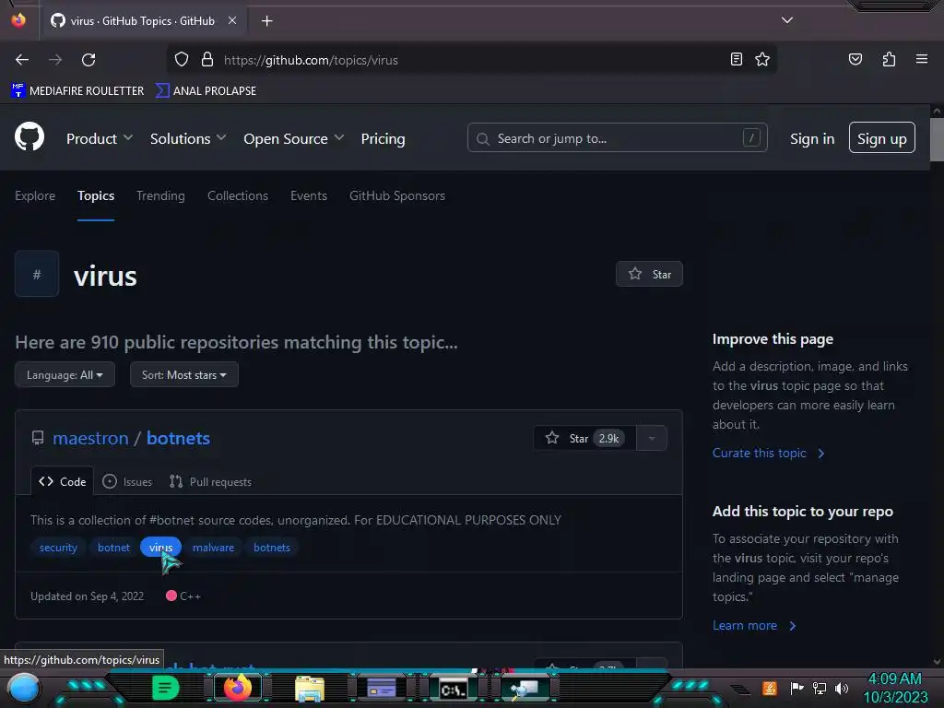
Task: Open tracking protection shield icon
Action: 182,60
